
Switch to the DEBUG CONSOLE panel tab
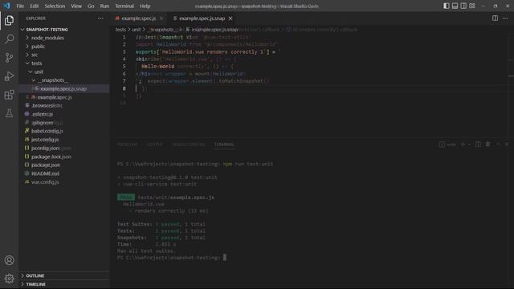click(188, 144)
